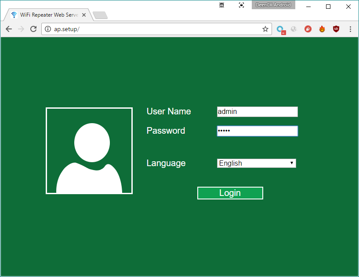Click the cast-like icon in title bar

coord(221,5)
